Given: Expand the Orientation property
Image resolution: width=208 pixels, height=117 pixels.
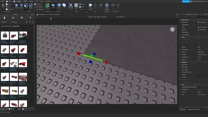Looking at the screenshot, I should (x=180, y=50).
